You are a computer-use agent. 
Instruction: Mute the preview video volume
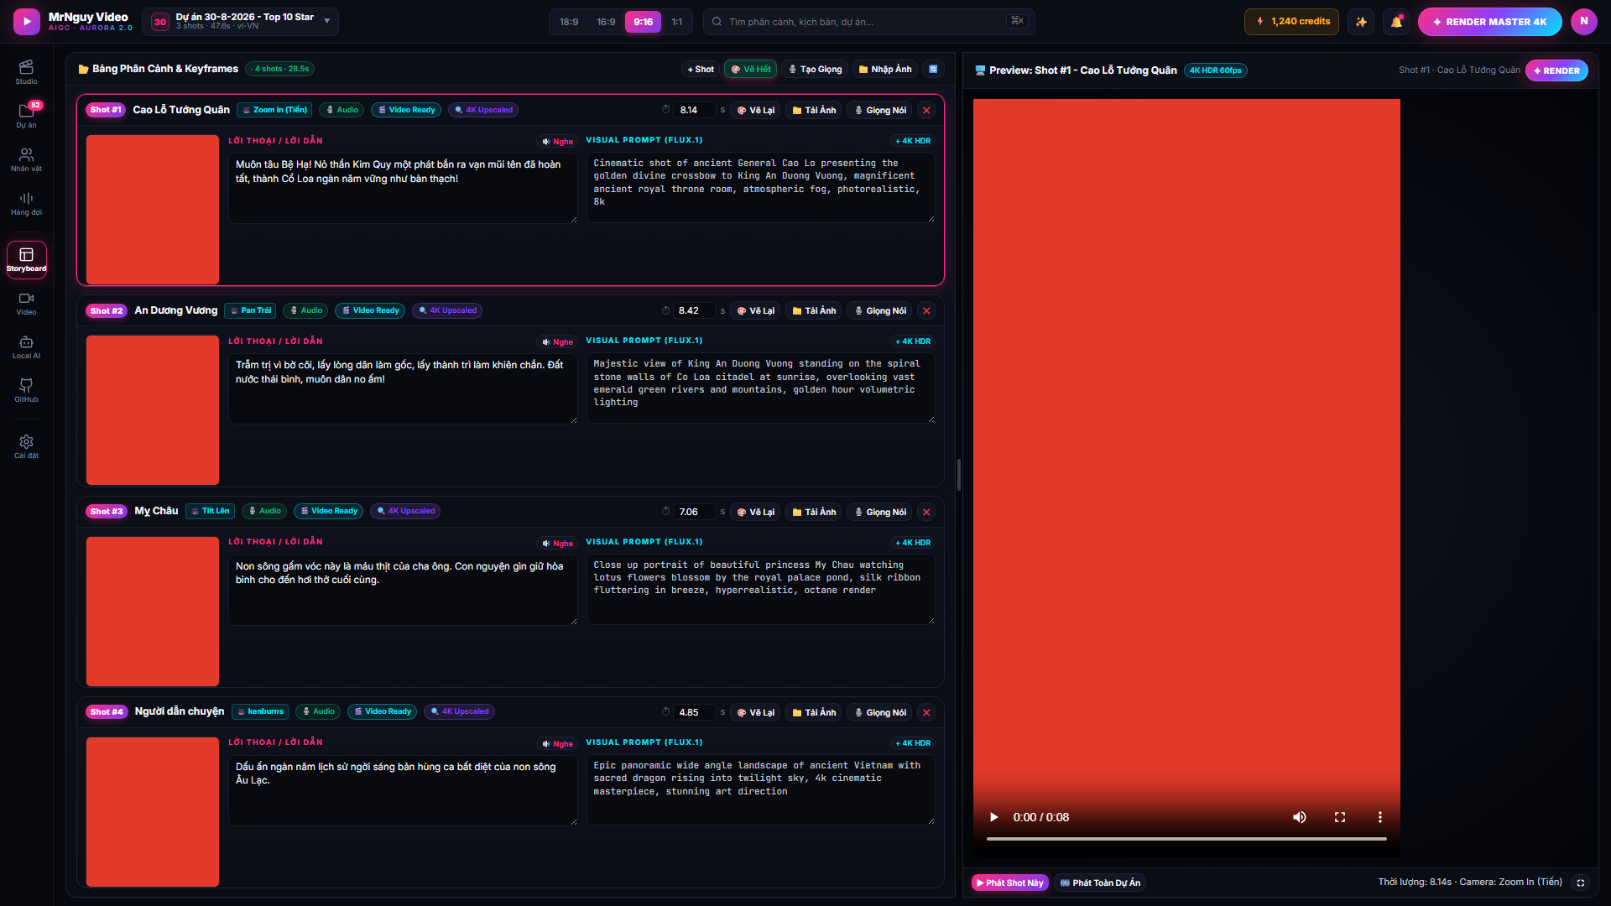pyautogui.click(x=1300, y=817)
